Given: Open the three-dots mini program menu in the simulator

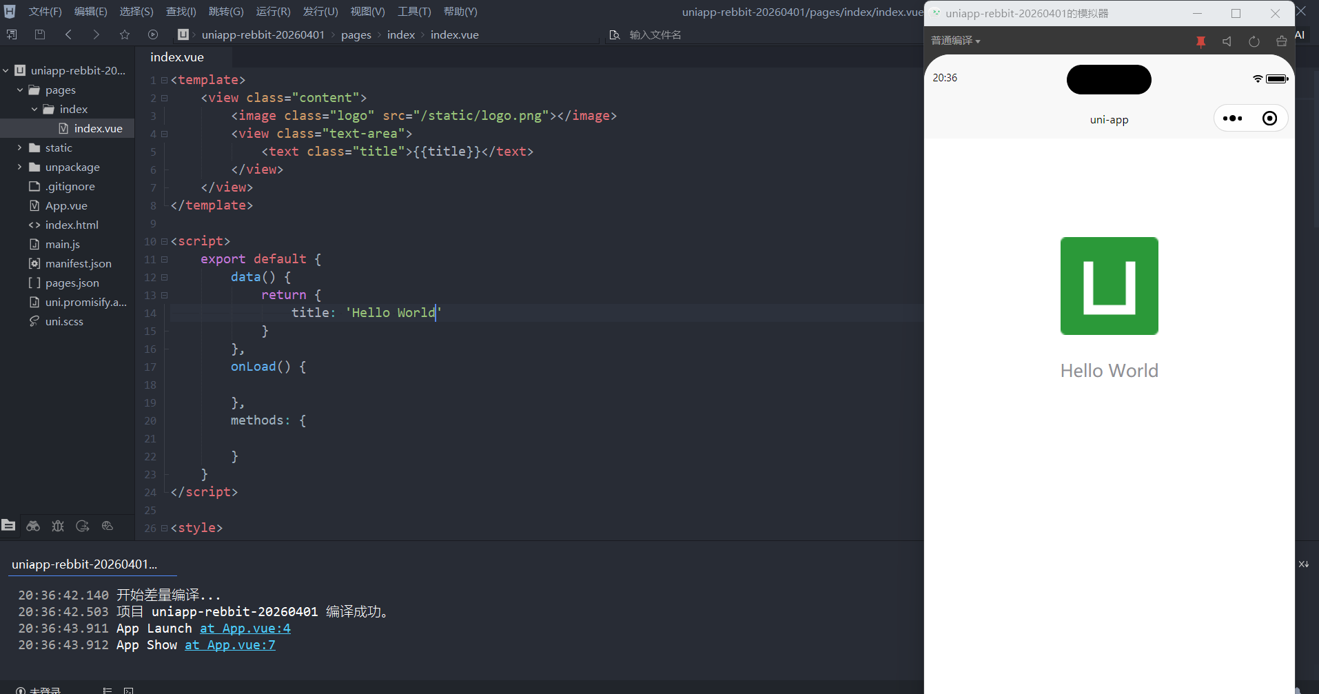Looking at the screenshot, I should click(1232, 119).
